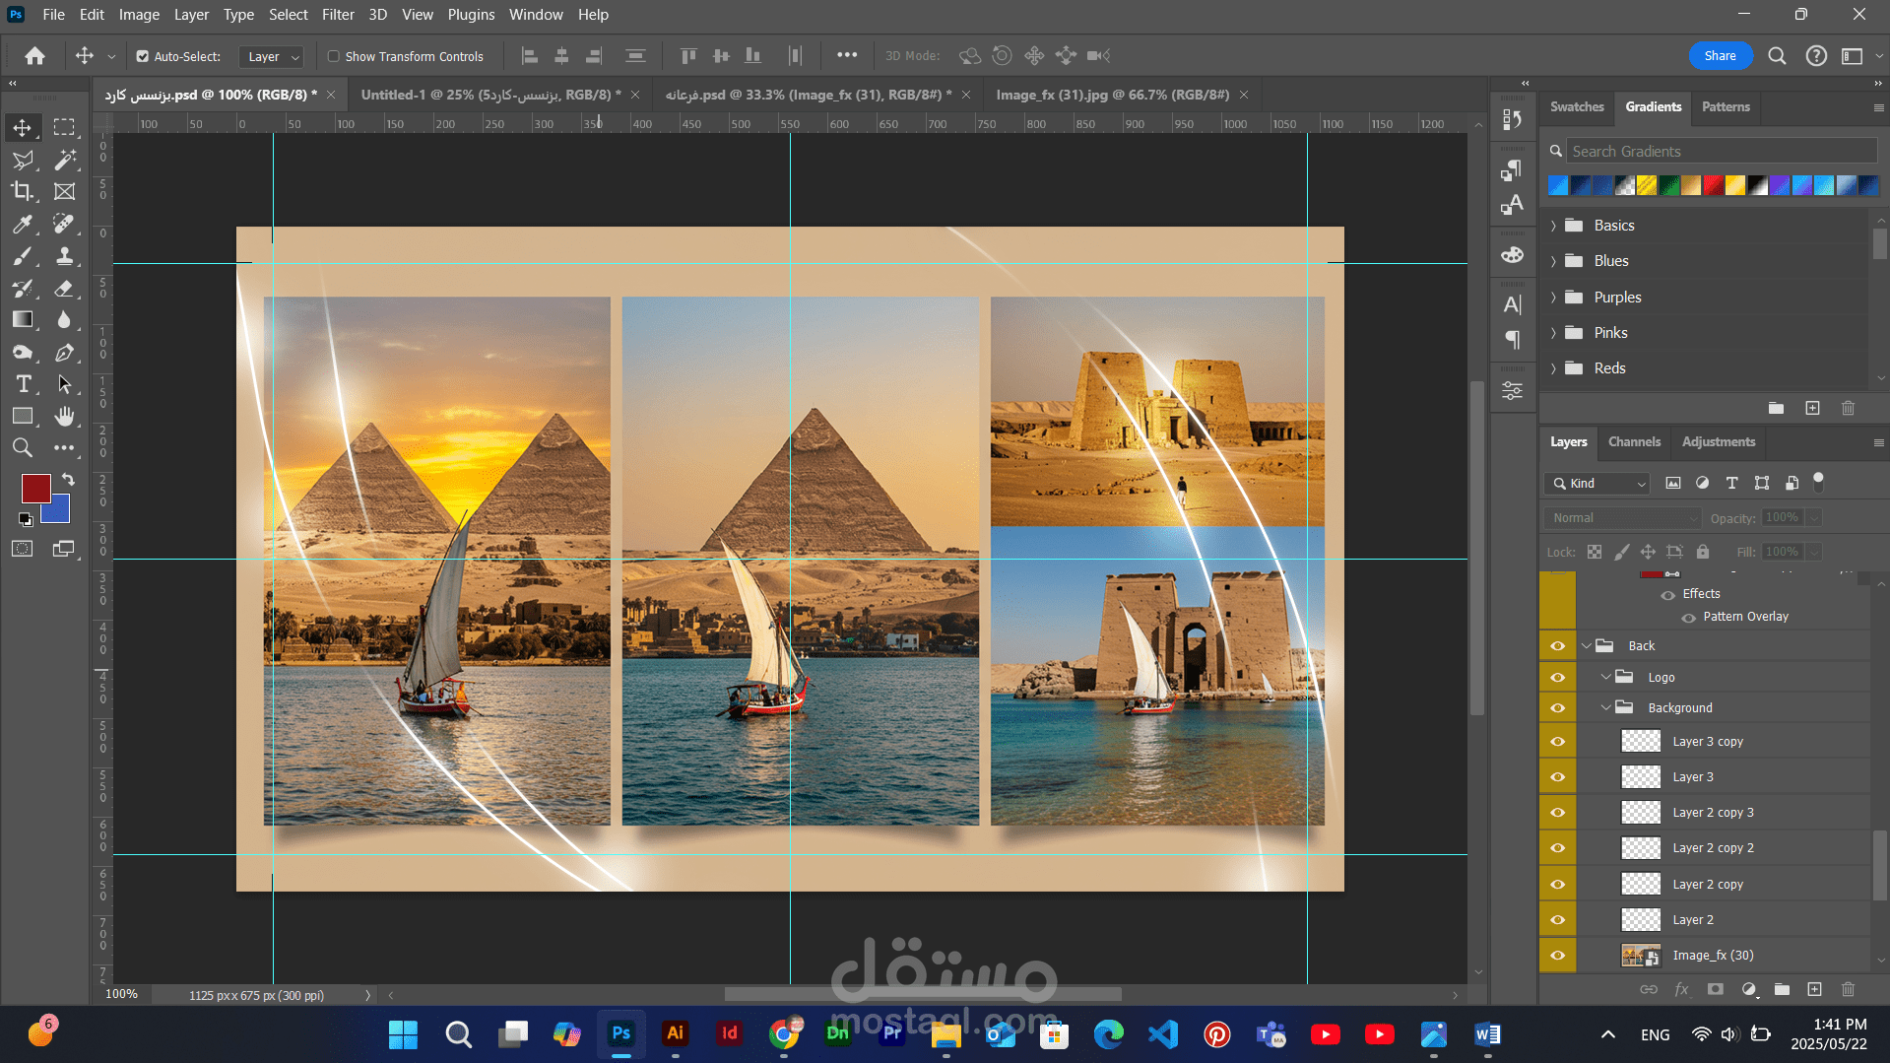
Task: Hide the Layer 3 copy layer
Action: point(1557,742)
